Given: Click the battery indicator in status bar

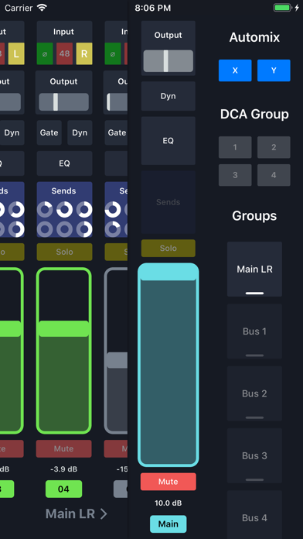Looking at the screenshot, I should 283,8.
